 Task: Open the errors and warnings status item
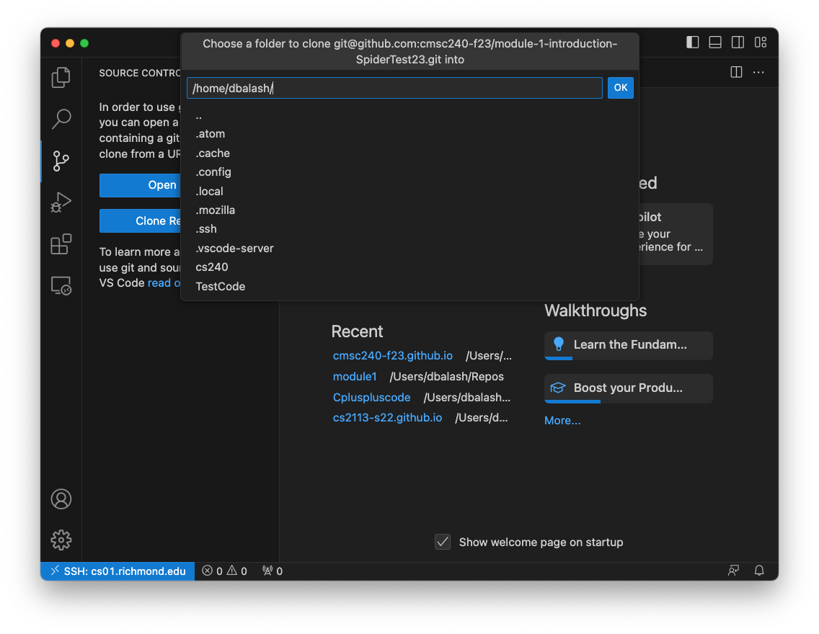(225, 571)
